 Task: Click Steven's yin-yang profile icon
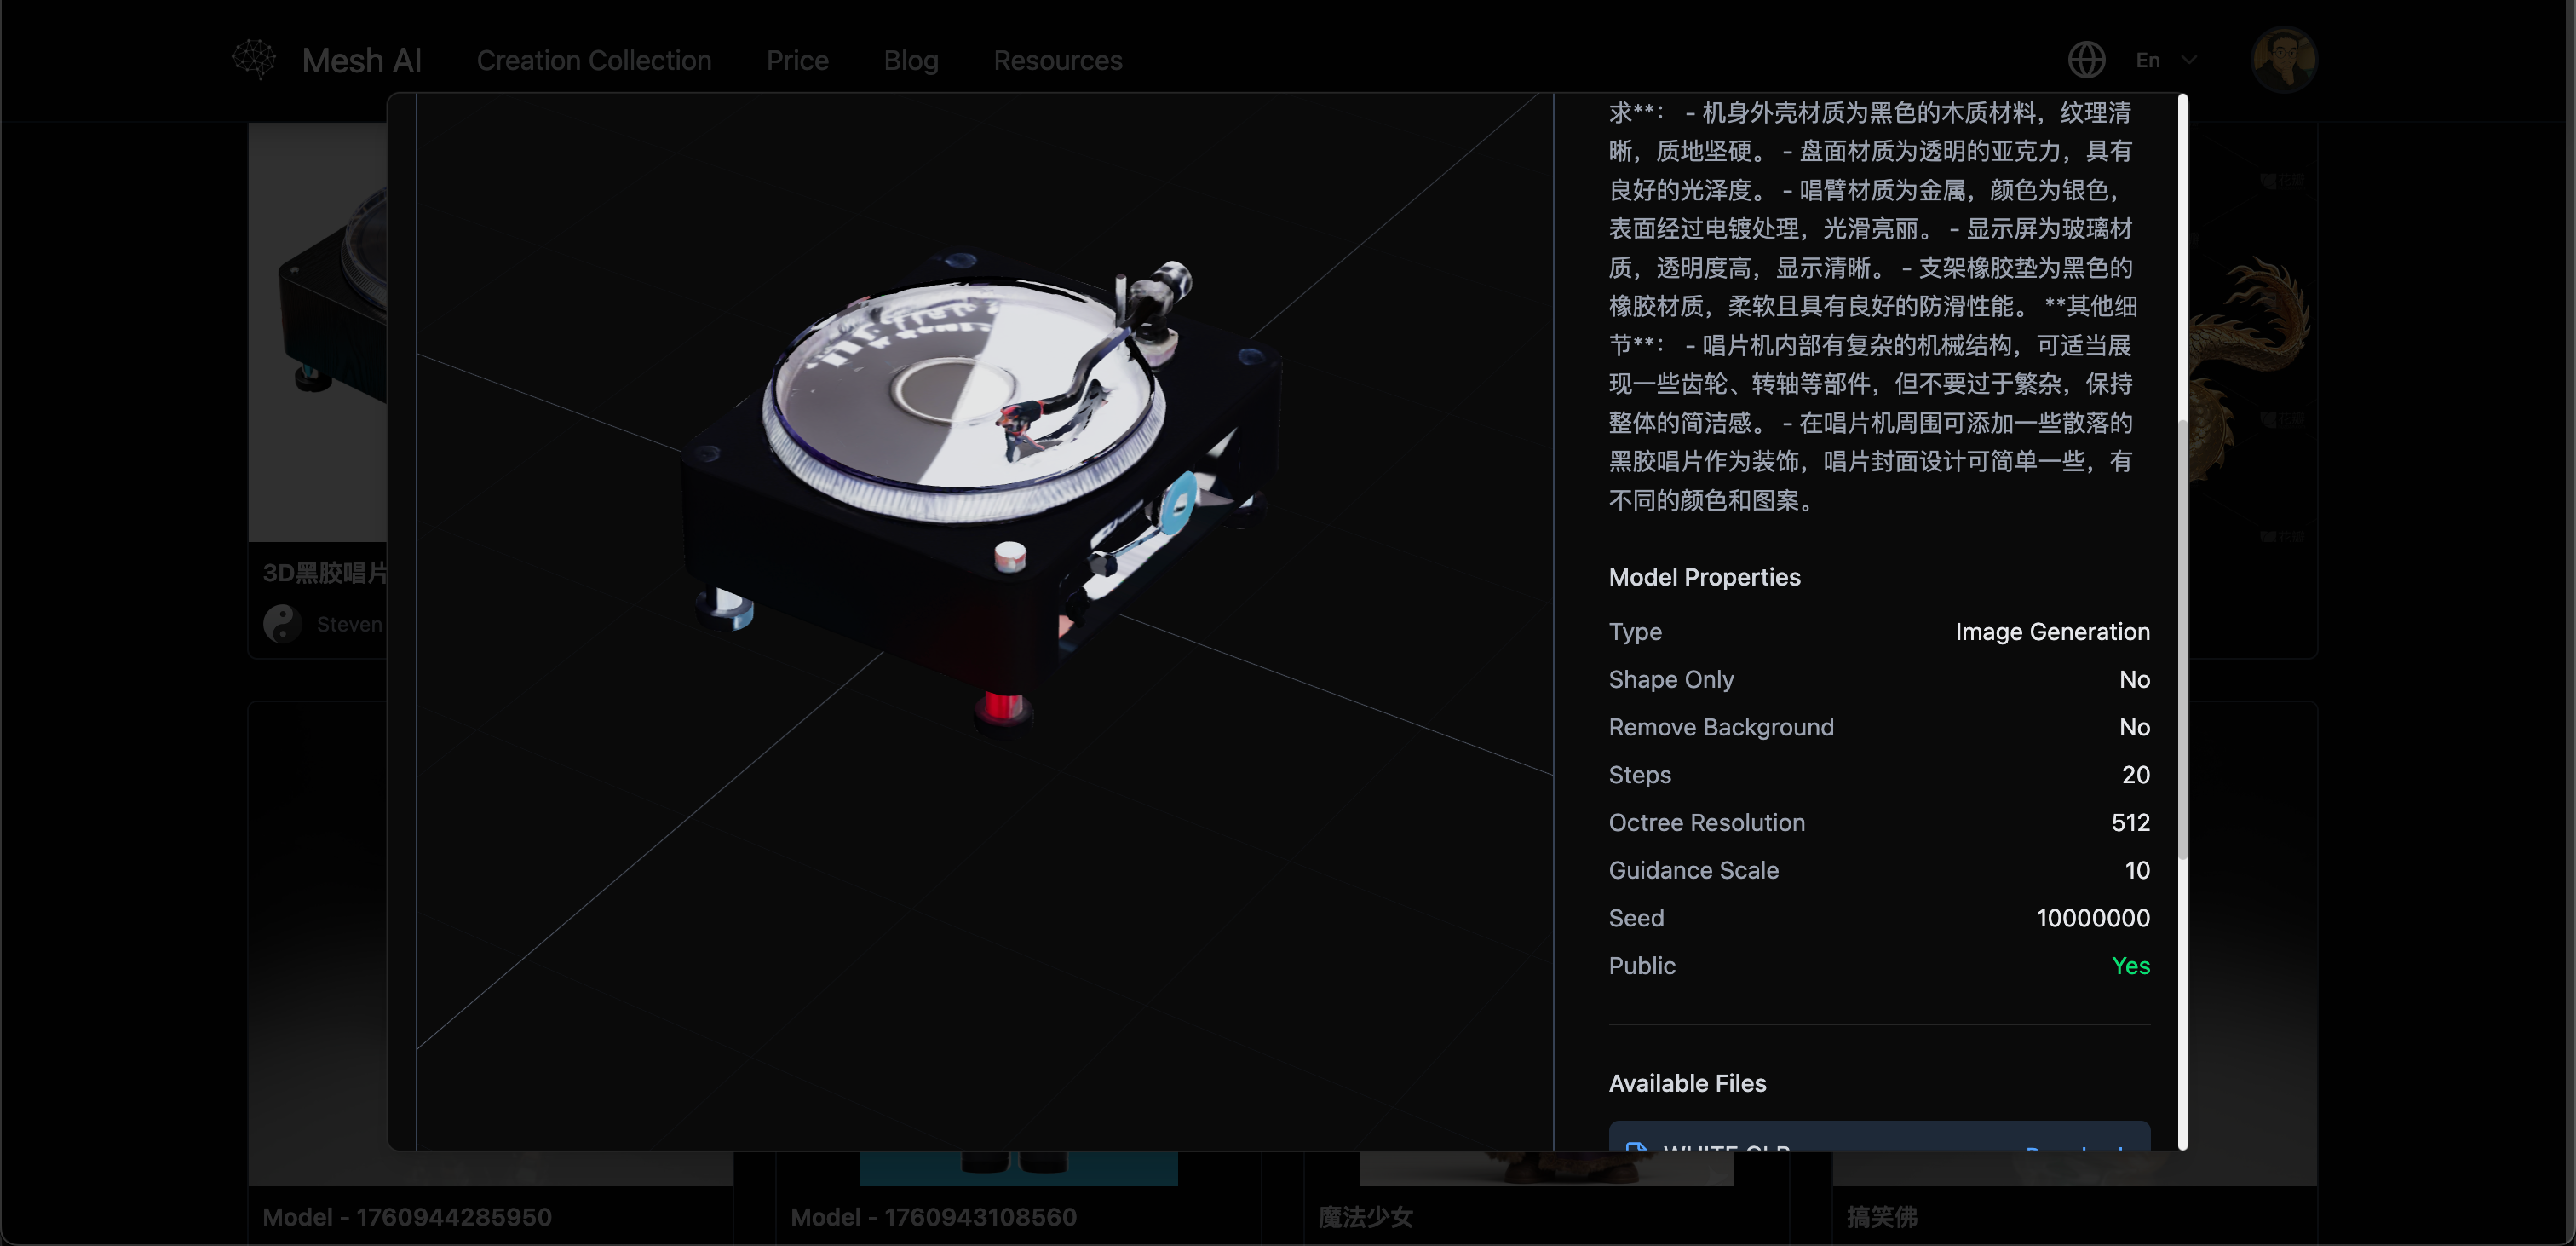point(283,624)
